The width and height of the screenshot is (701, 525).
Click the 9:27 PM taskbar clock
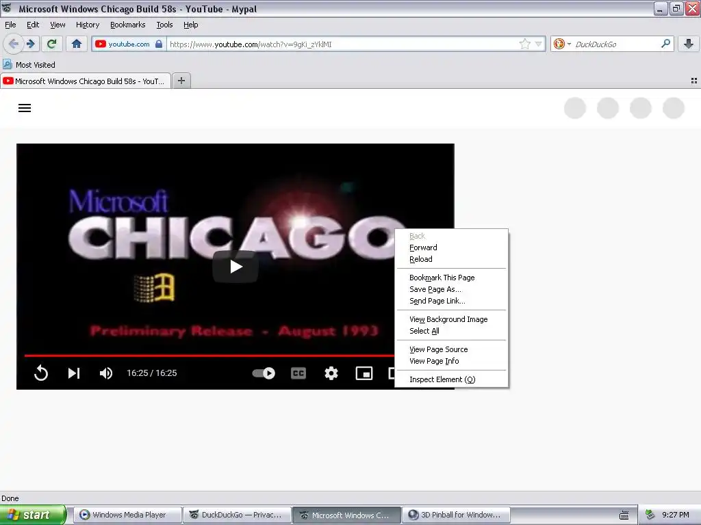(675, 515)
